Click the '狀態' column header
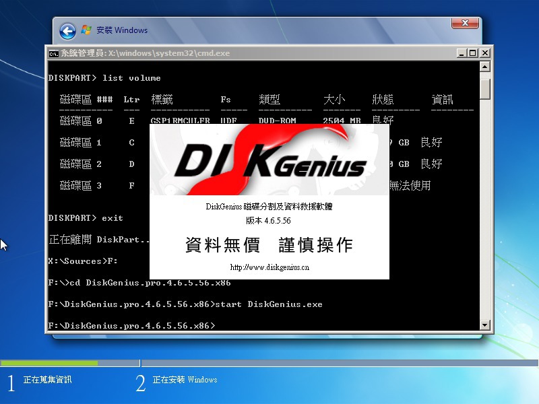This screenshot has height=404, width=539. pyautogui.click(x=383, y=100)
